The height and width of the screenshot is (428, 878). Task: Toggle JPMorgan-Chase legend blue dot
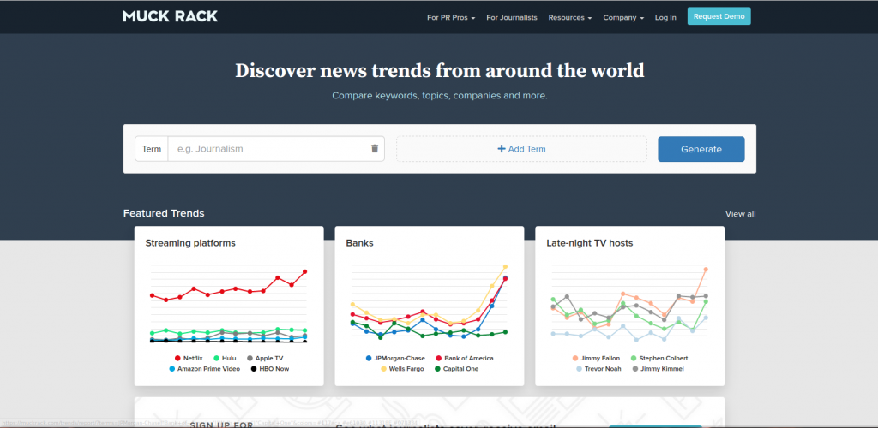[368, 358]
